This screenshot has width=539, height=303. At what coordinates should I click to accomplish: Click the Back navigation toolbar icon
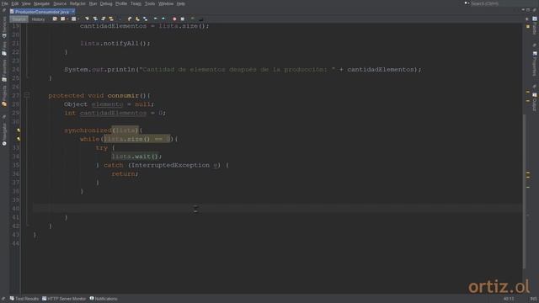click(x=62, y=19)
